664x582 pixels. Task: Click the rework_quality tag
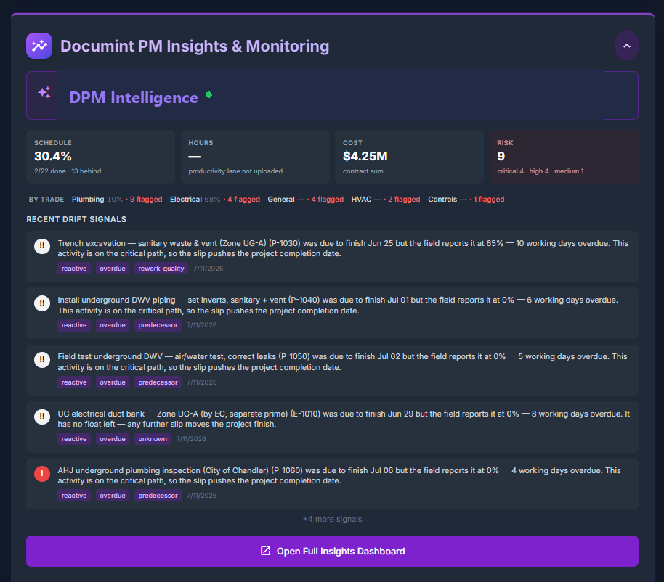[161, 269]
